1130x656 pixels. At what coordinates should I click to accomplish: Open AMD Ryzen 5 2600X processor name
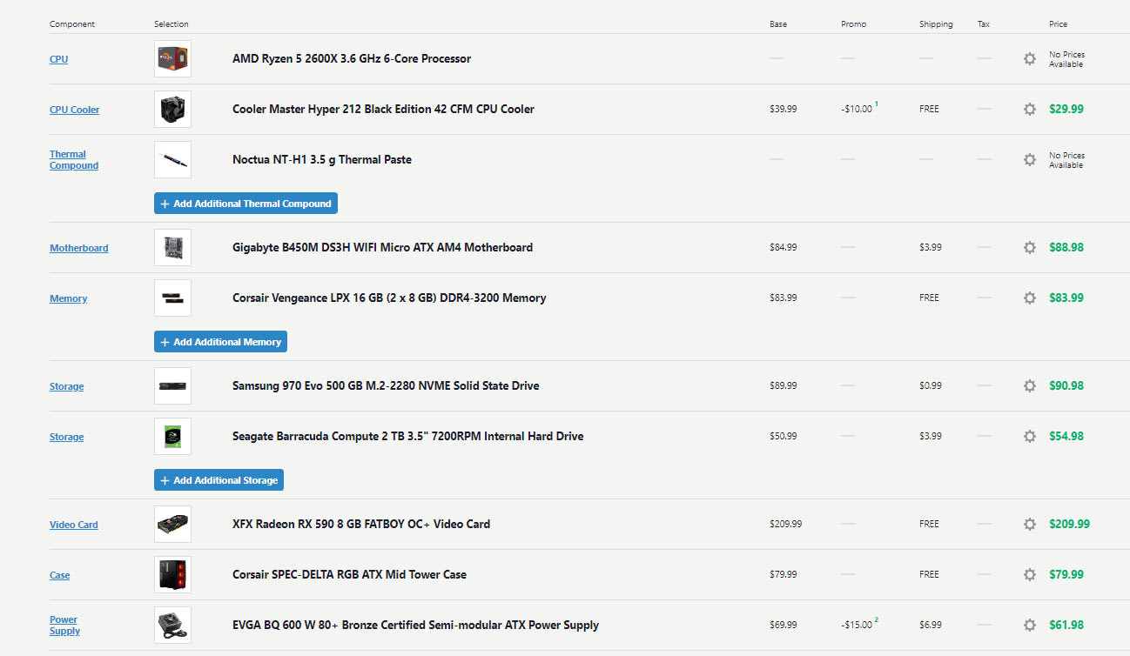point(352,59)
